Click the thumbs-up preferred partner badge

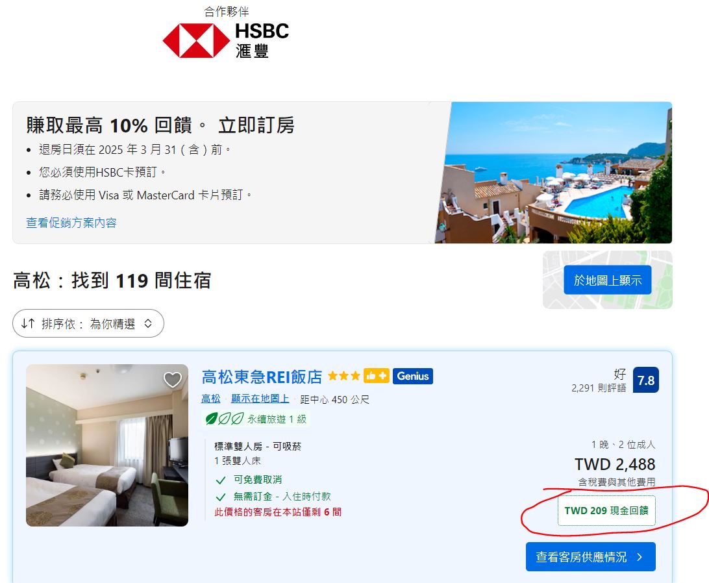[x=376, y=376]
